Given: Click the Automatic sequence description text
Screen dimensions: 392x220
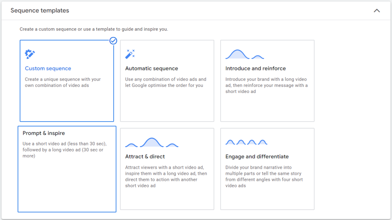Looking at the screenshot, I should click(x=165, y=82).
